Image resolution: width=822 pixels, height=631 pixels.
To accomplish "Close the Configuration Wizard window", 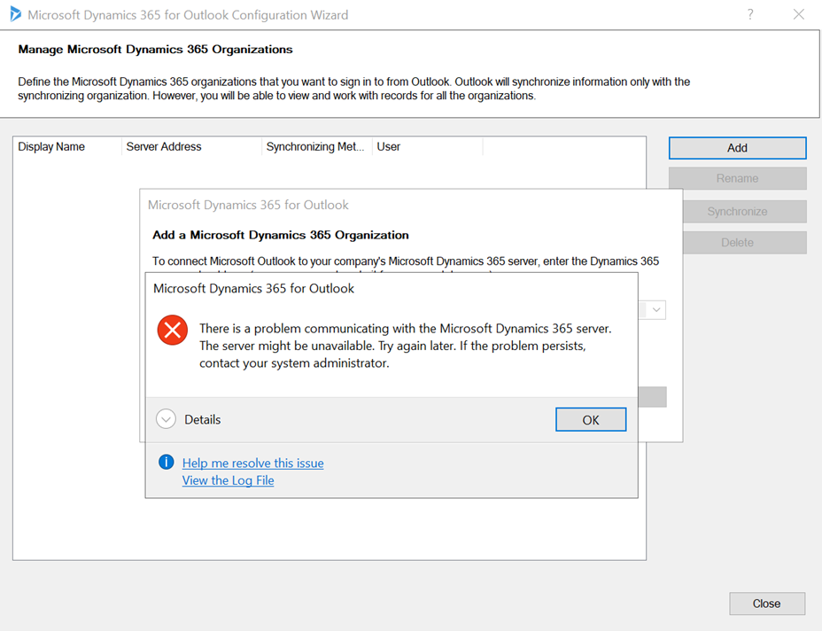I will pyautogui.click(x=798, y=14).
